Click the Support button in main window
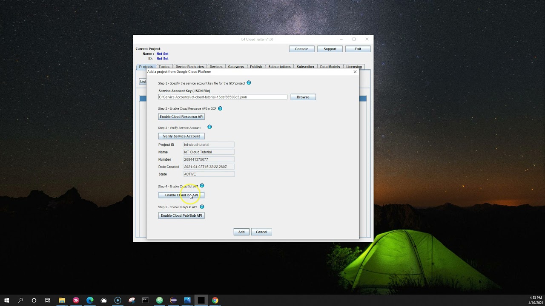The height and width of the screenshot is (306, 545). [330, 49]
